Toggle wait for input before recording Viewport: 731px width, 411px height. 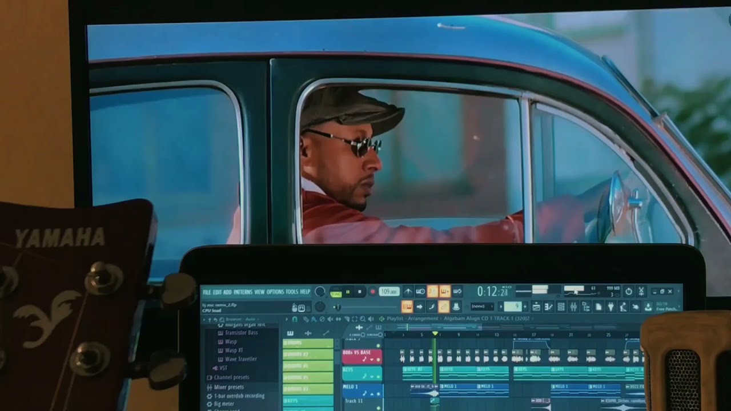pyautogui.click(x=420, y=291)
